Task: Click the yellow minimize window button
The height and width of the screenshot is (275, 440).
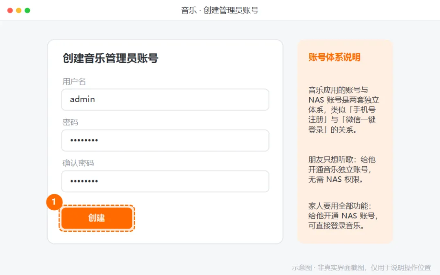Action: [19, 10]
